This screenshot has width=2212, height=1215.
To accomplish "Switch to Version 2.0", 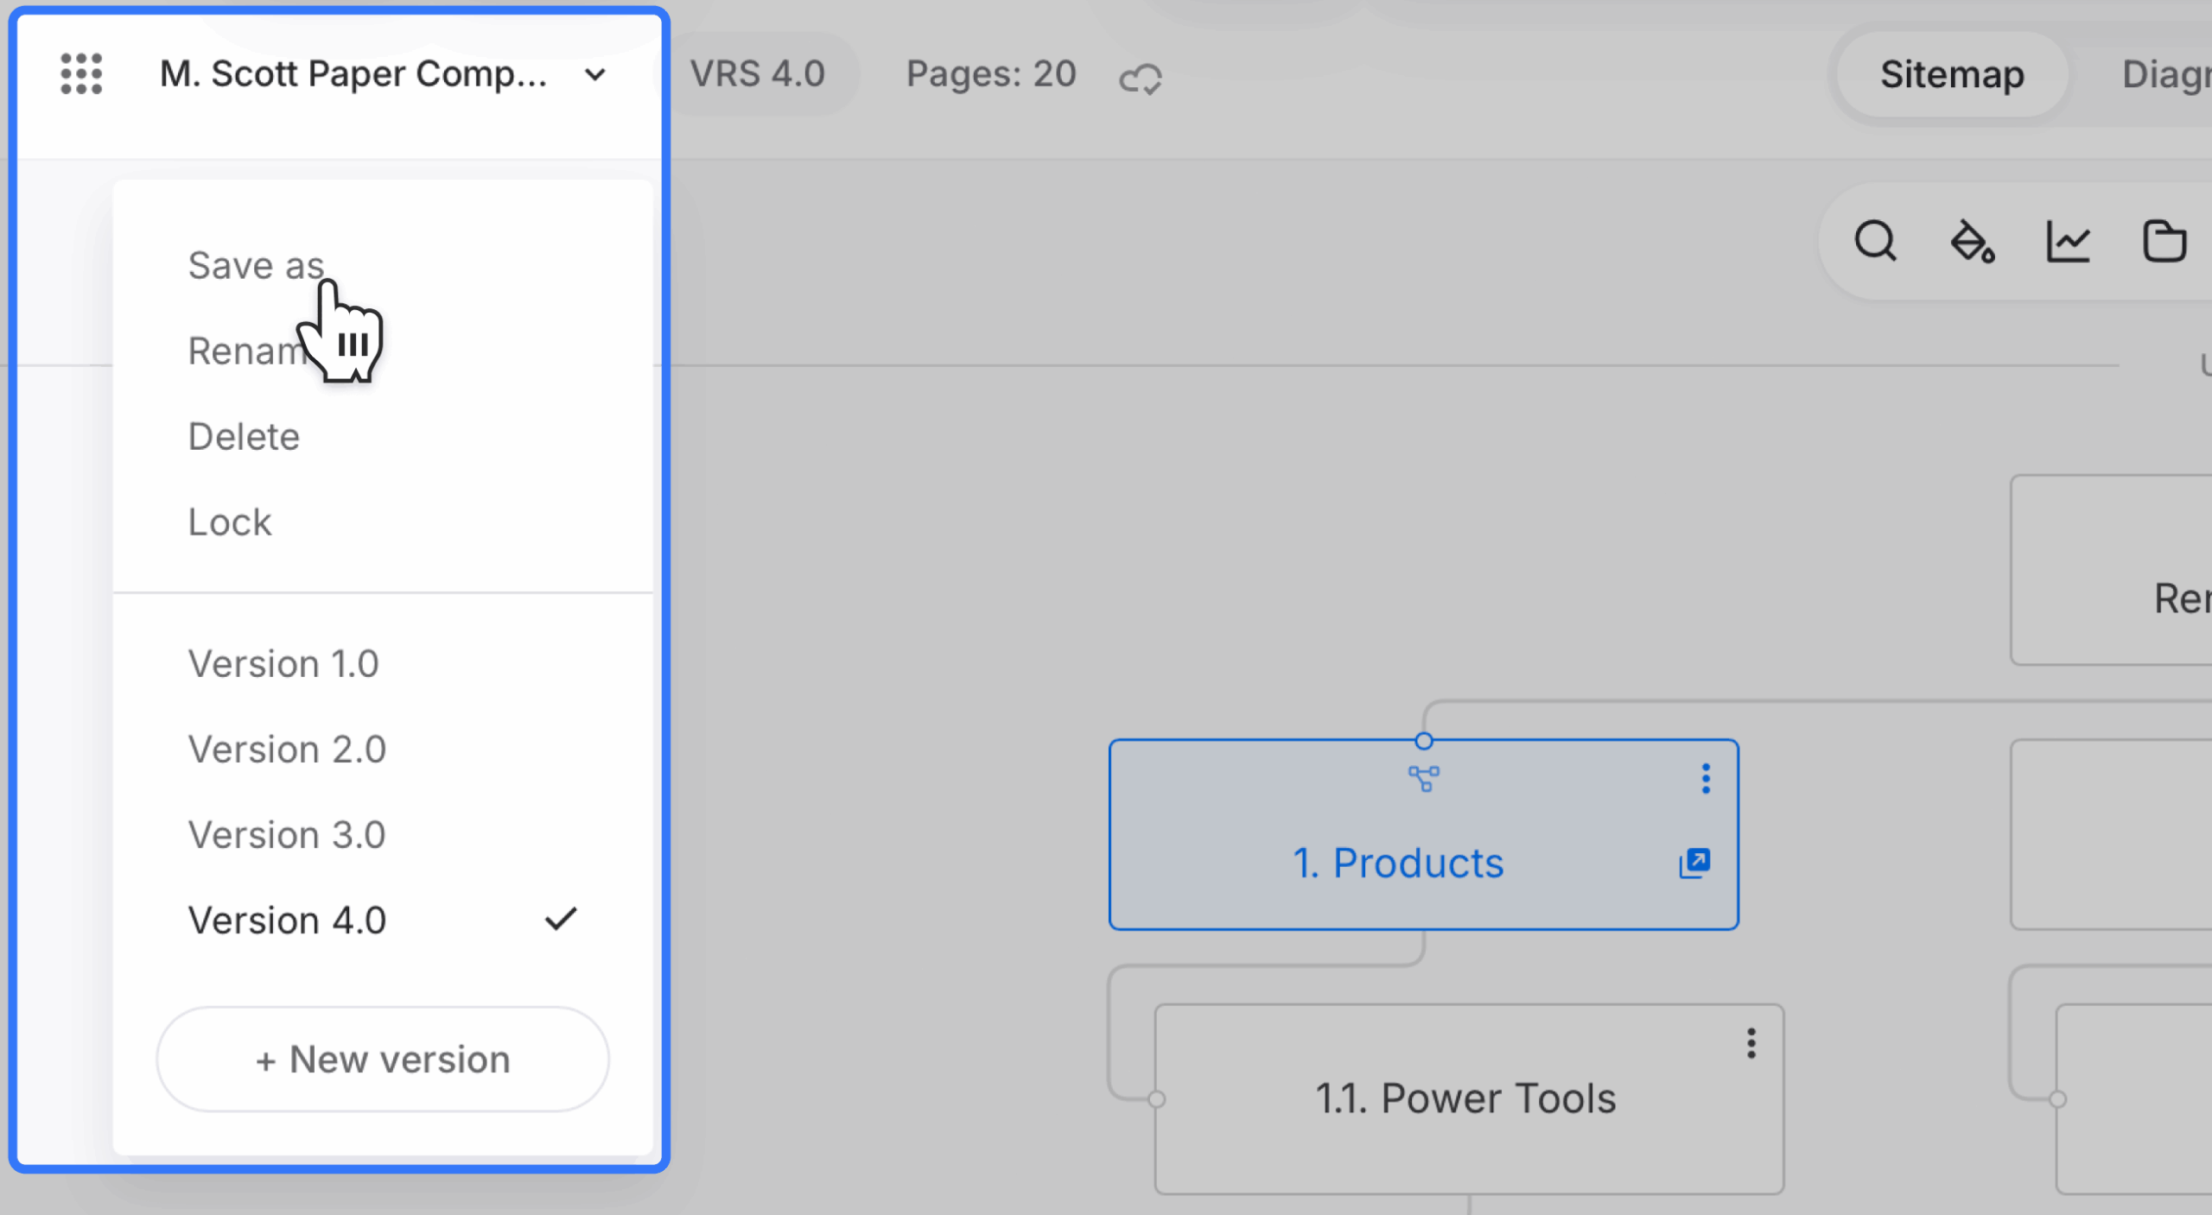I will click(287, 749).
